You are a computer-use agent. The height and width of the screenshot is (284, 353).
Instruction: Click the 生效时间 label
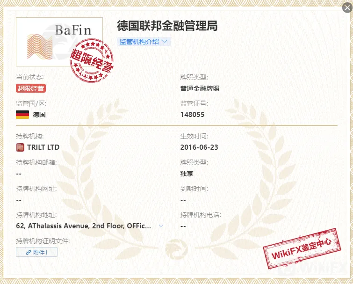pyautogui.click(x=194, y=136)
